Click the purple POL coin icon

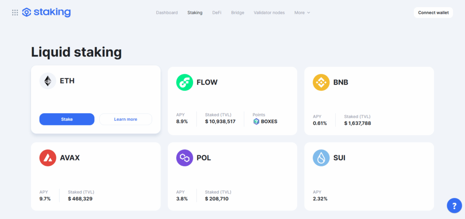point(184,158)
